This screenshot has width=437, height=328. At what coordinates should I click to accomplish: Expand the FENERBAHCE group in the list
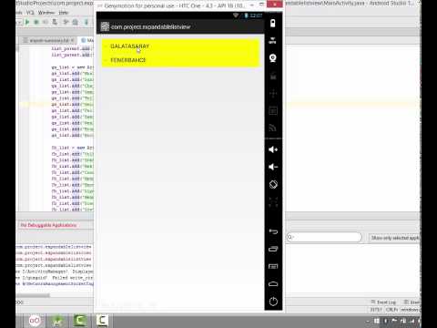(x=180, y=60)
